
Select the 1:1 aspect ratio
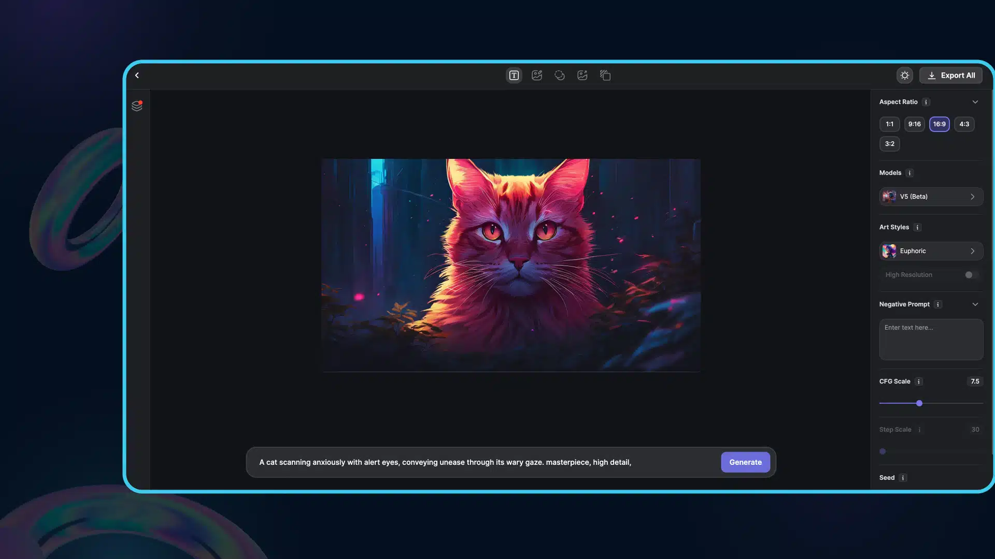[889, 124]
